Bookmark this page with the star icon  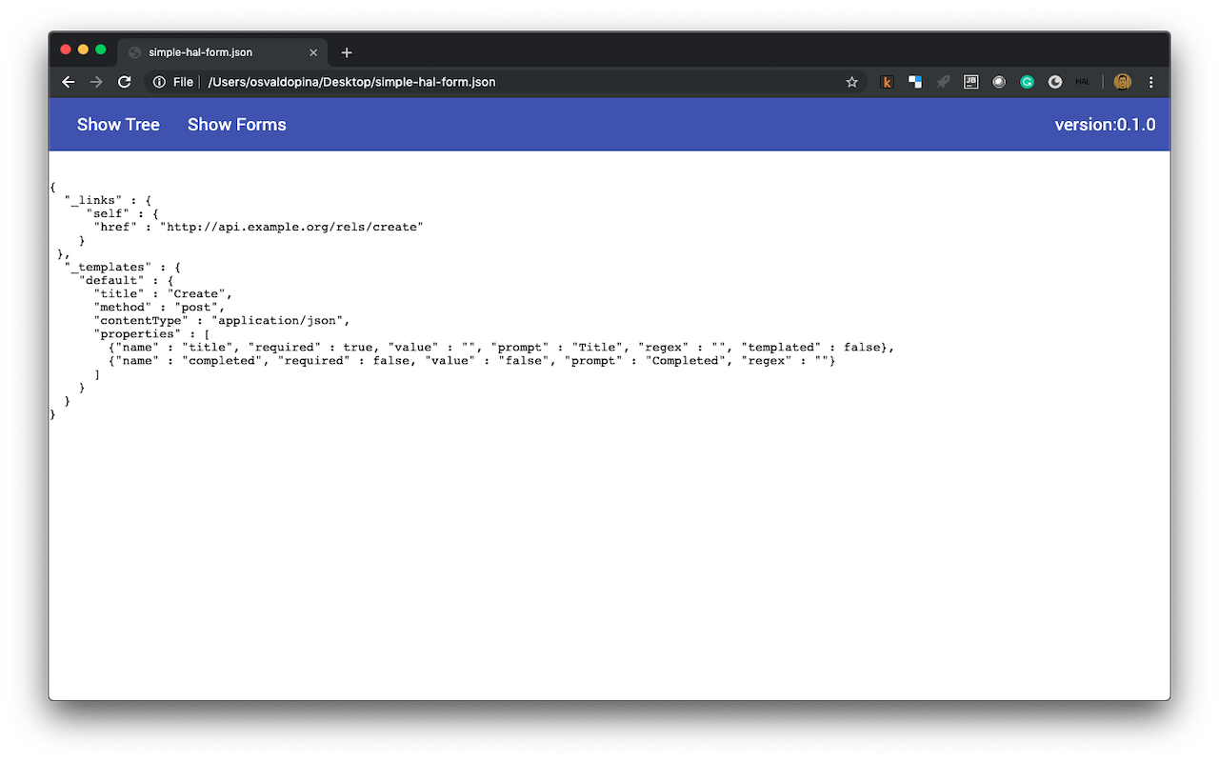852,82
